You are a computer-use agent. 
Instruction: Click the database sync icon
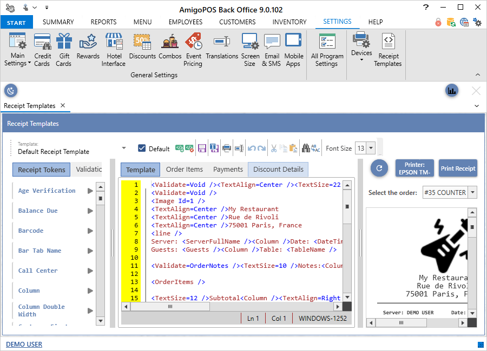[451, 22]
